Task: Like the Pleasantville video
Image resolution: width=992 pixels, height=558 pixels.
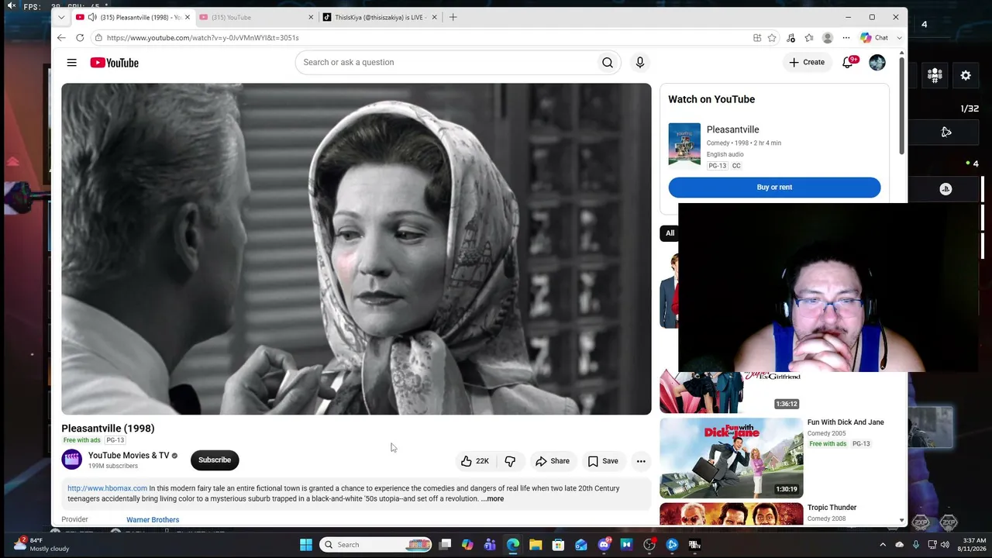Action: pyautogui.click(x=474, y=461)
